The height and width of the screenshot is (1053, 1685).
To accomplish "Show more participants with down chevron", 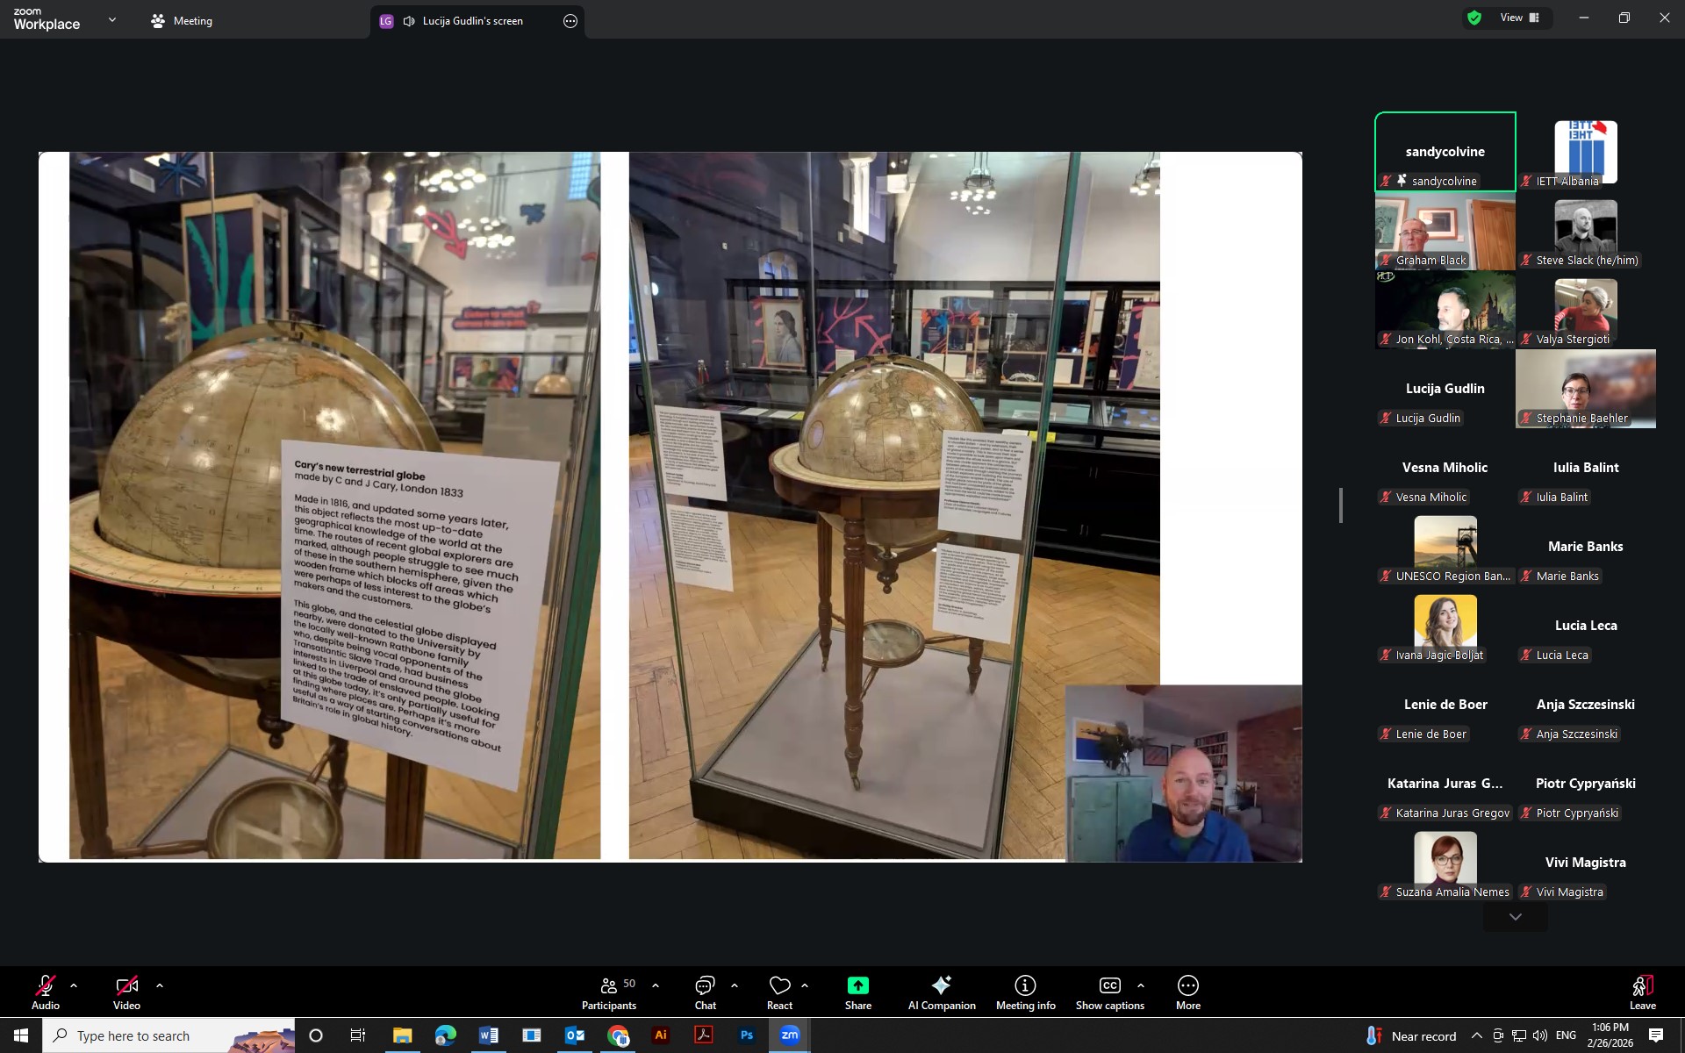I will (x=1515, y=917).
